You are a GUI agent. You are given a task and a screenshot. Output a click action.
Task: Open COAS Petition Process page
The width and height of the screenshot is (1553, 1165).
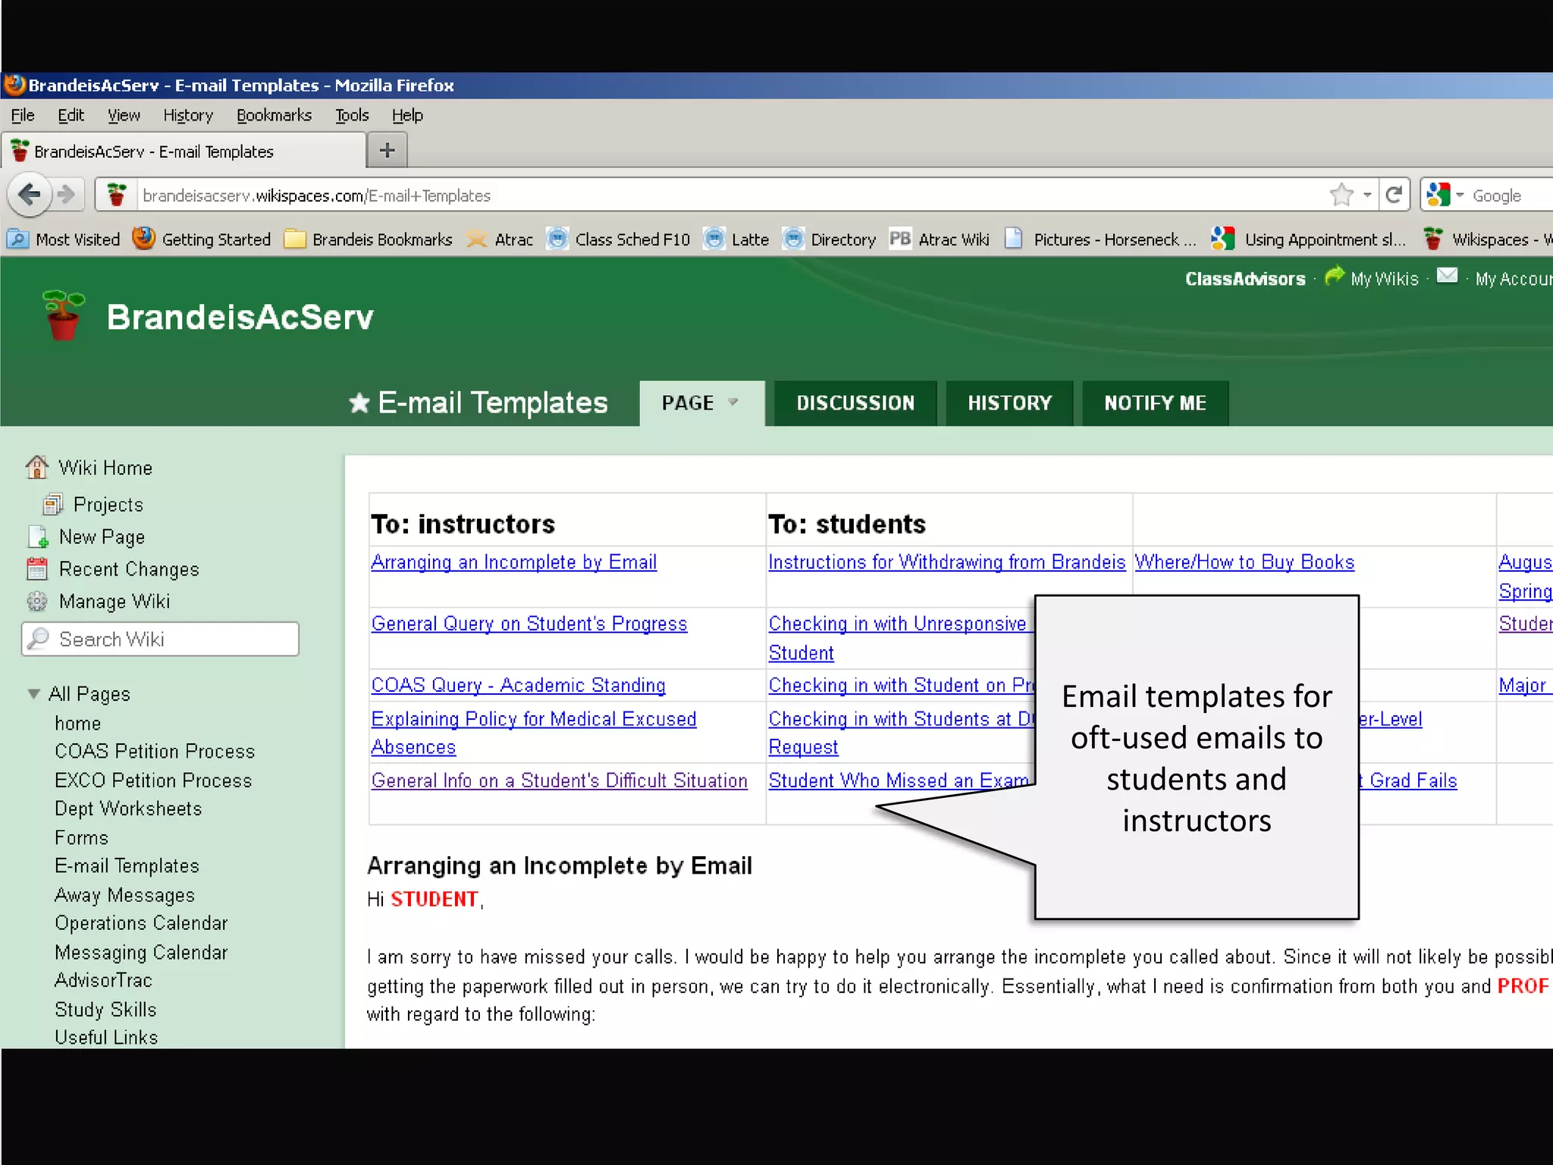coord(155,751)
